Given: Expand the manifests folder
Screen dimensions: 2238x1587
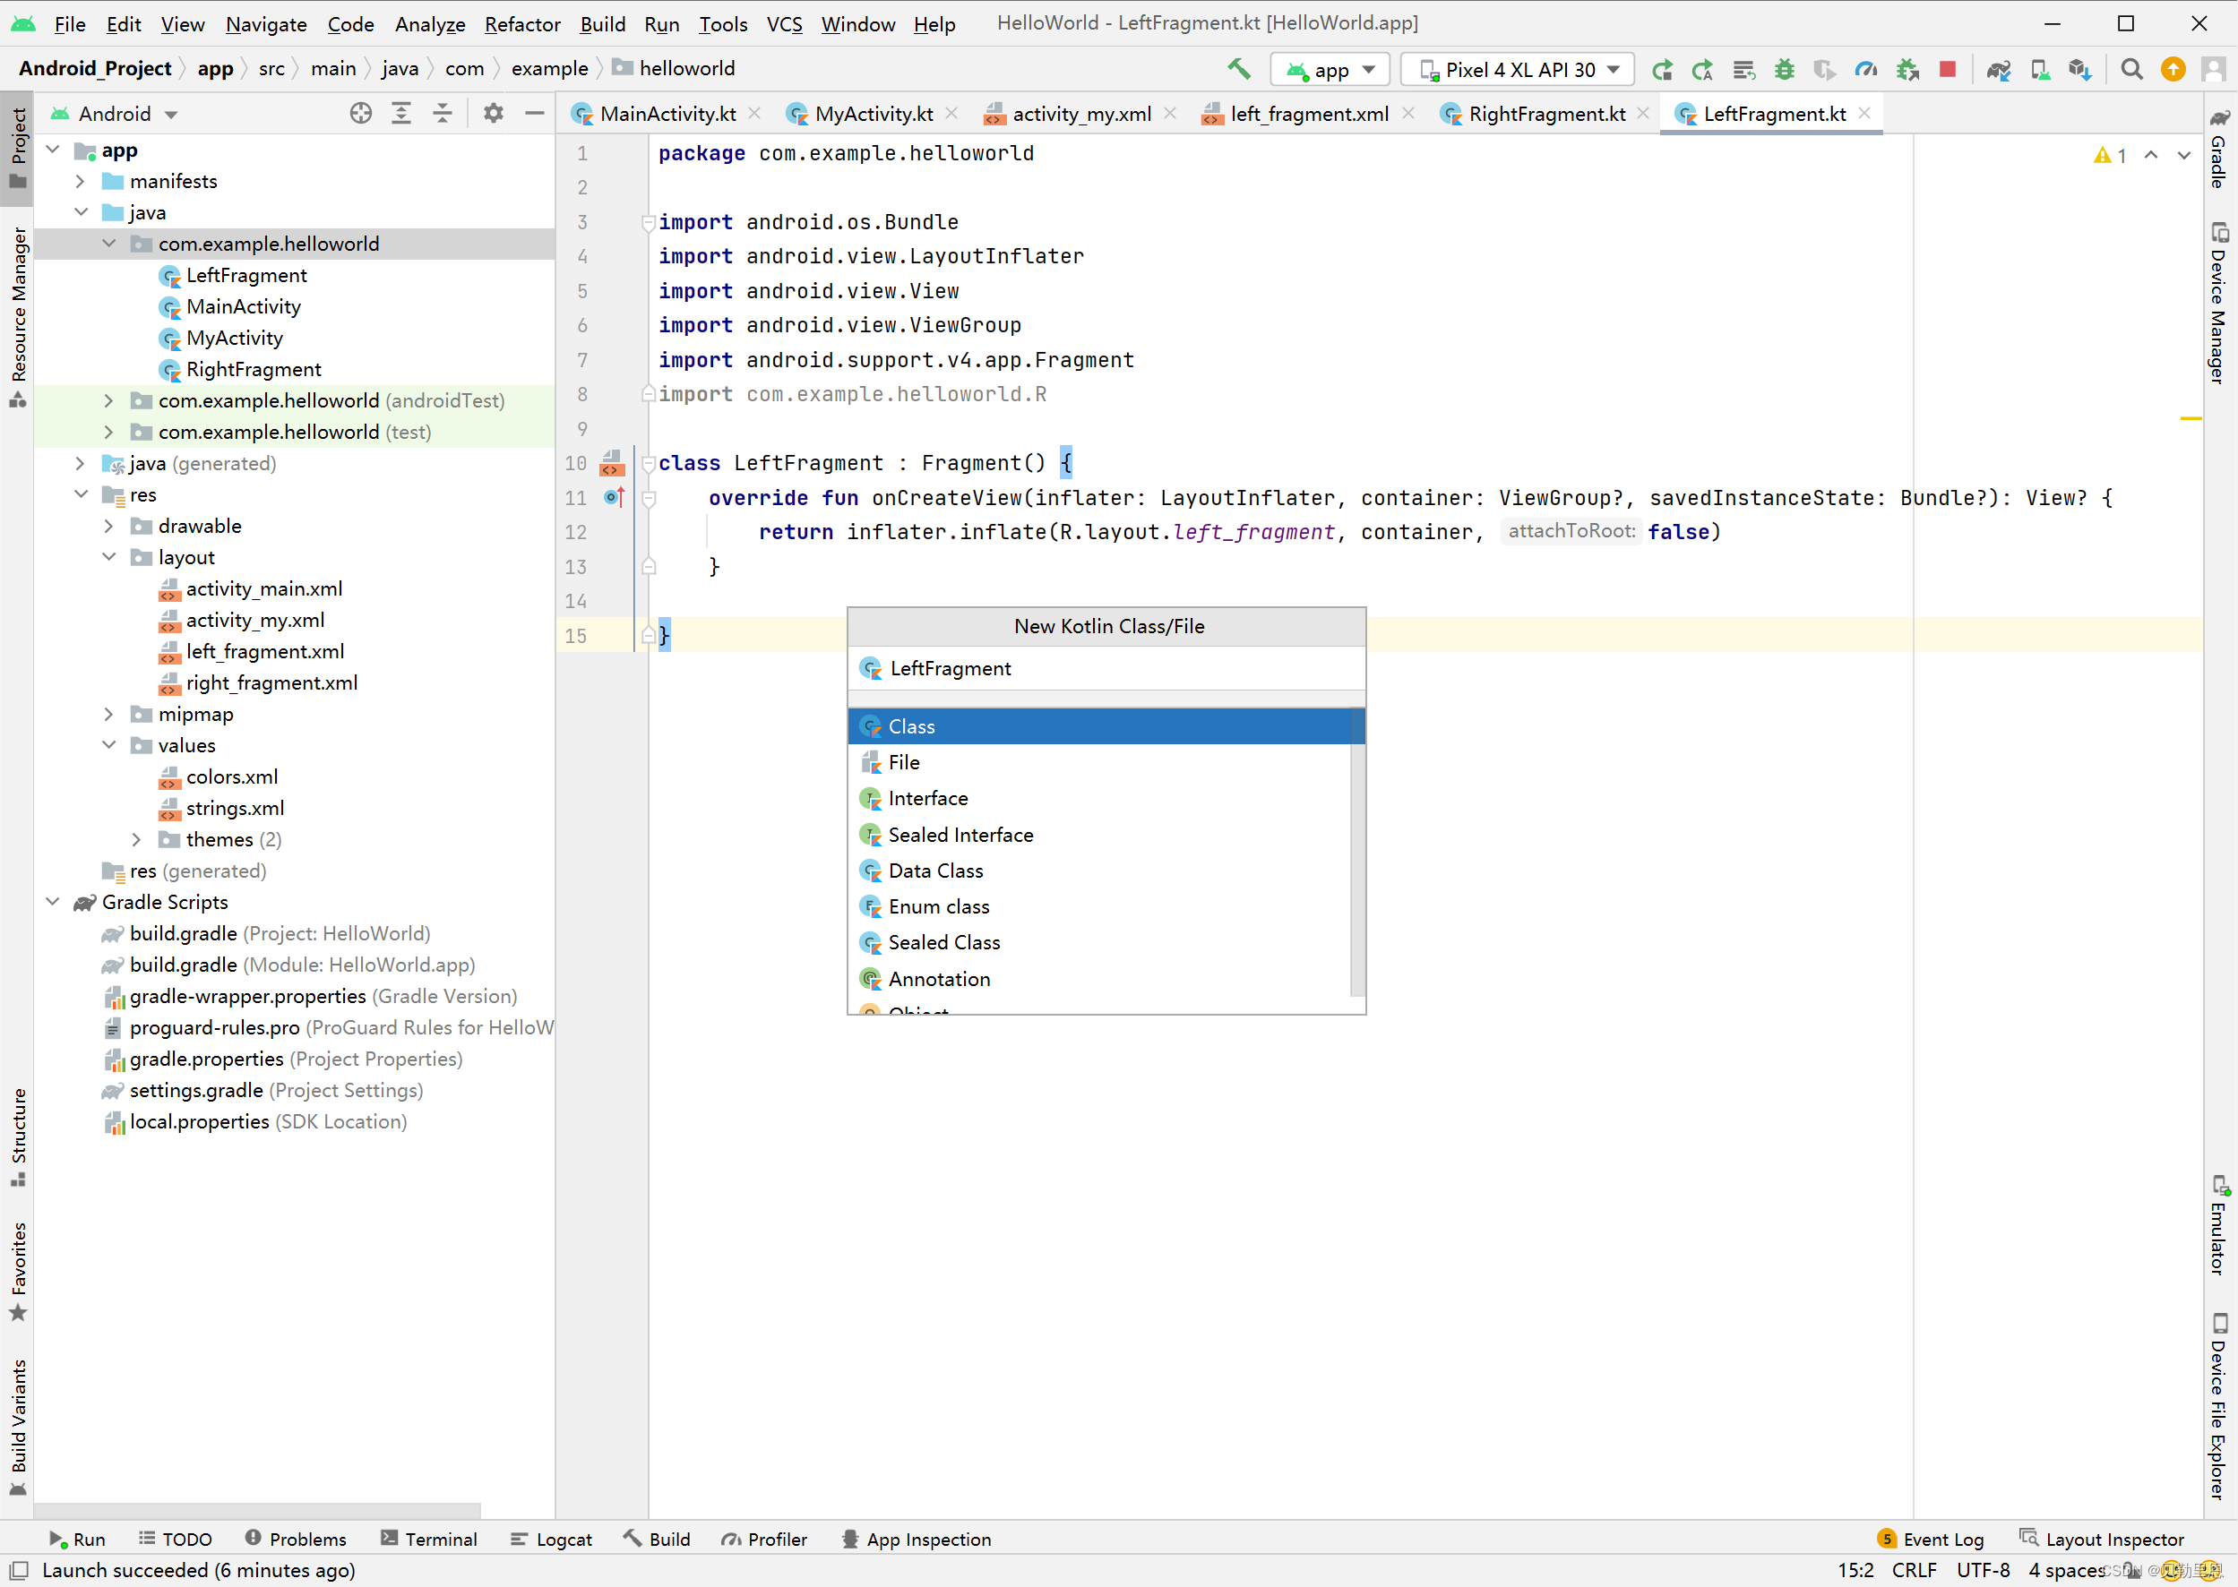Looking at the screenshot, I should (x=82, y=181).
